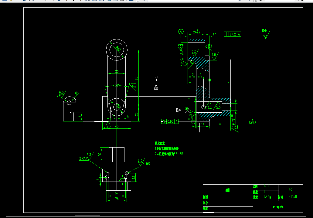This screenshot has width=313, height=218.
Task: Select the dimension text 60
Action: pos(209,80)
